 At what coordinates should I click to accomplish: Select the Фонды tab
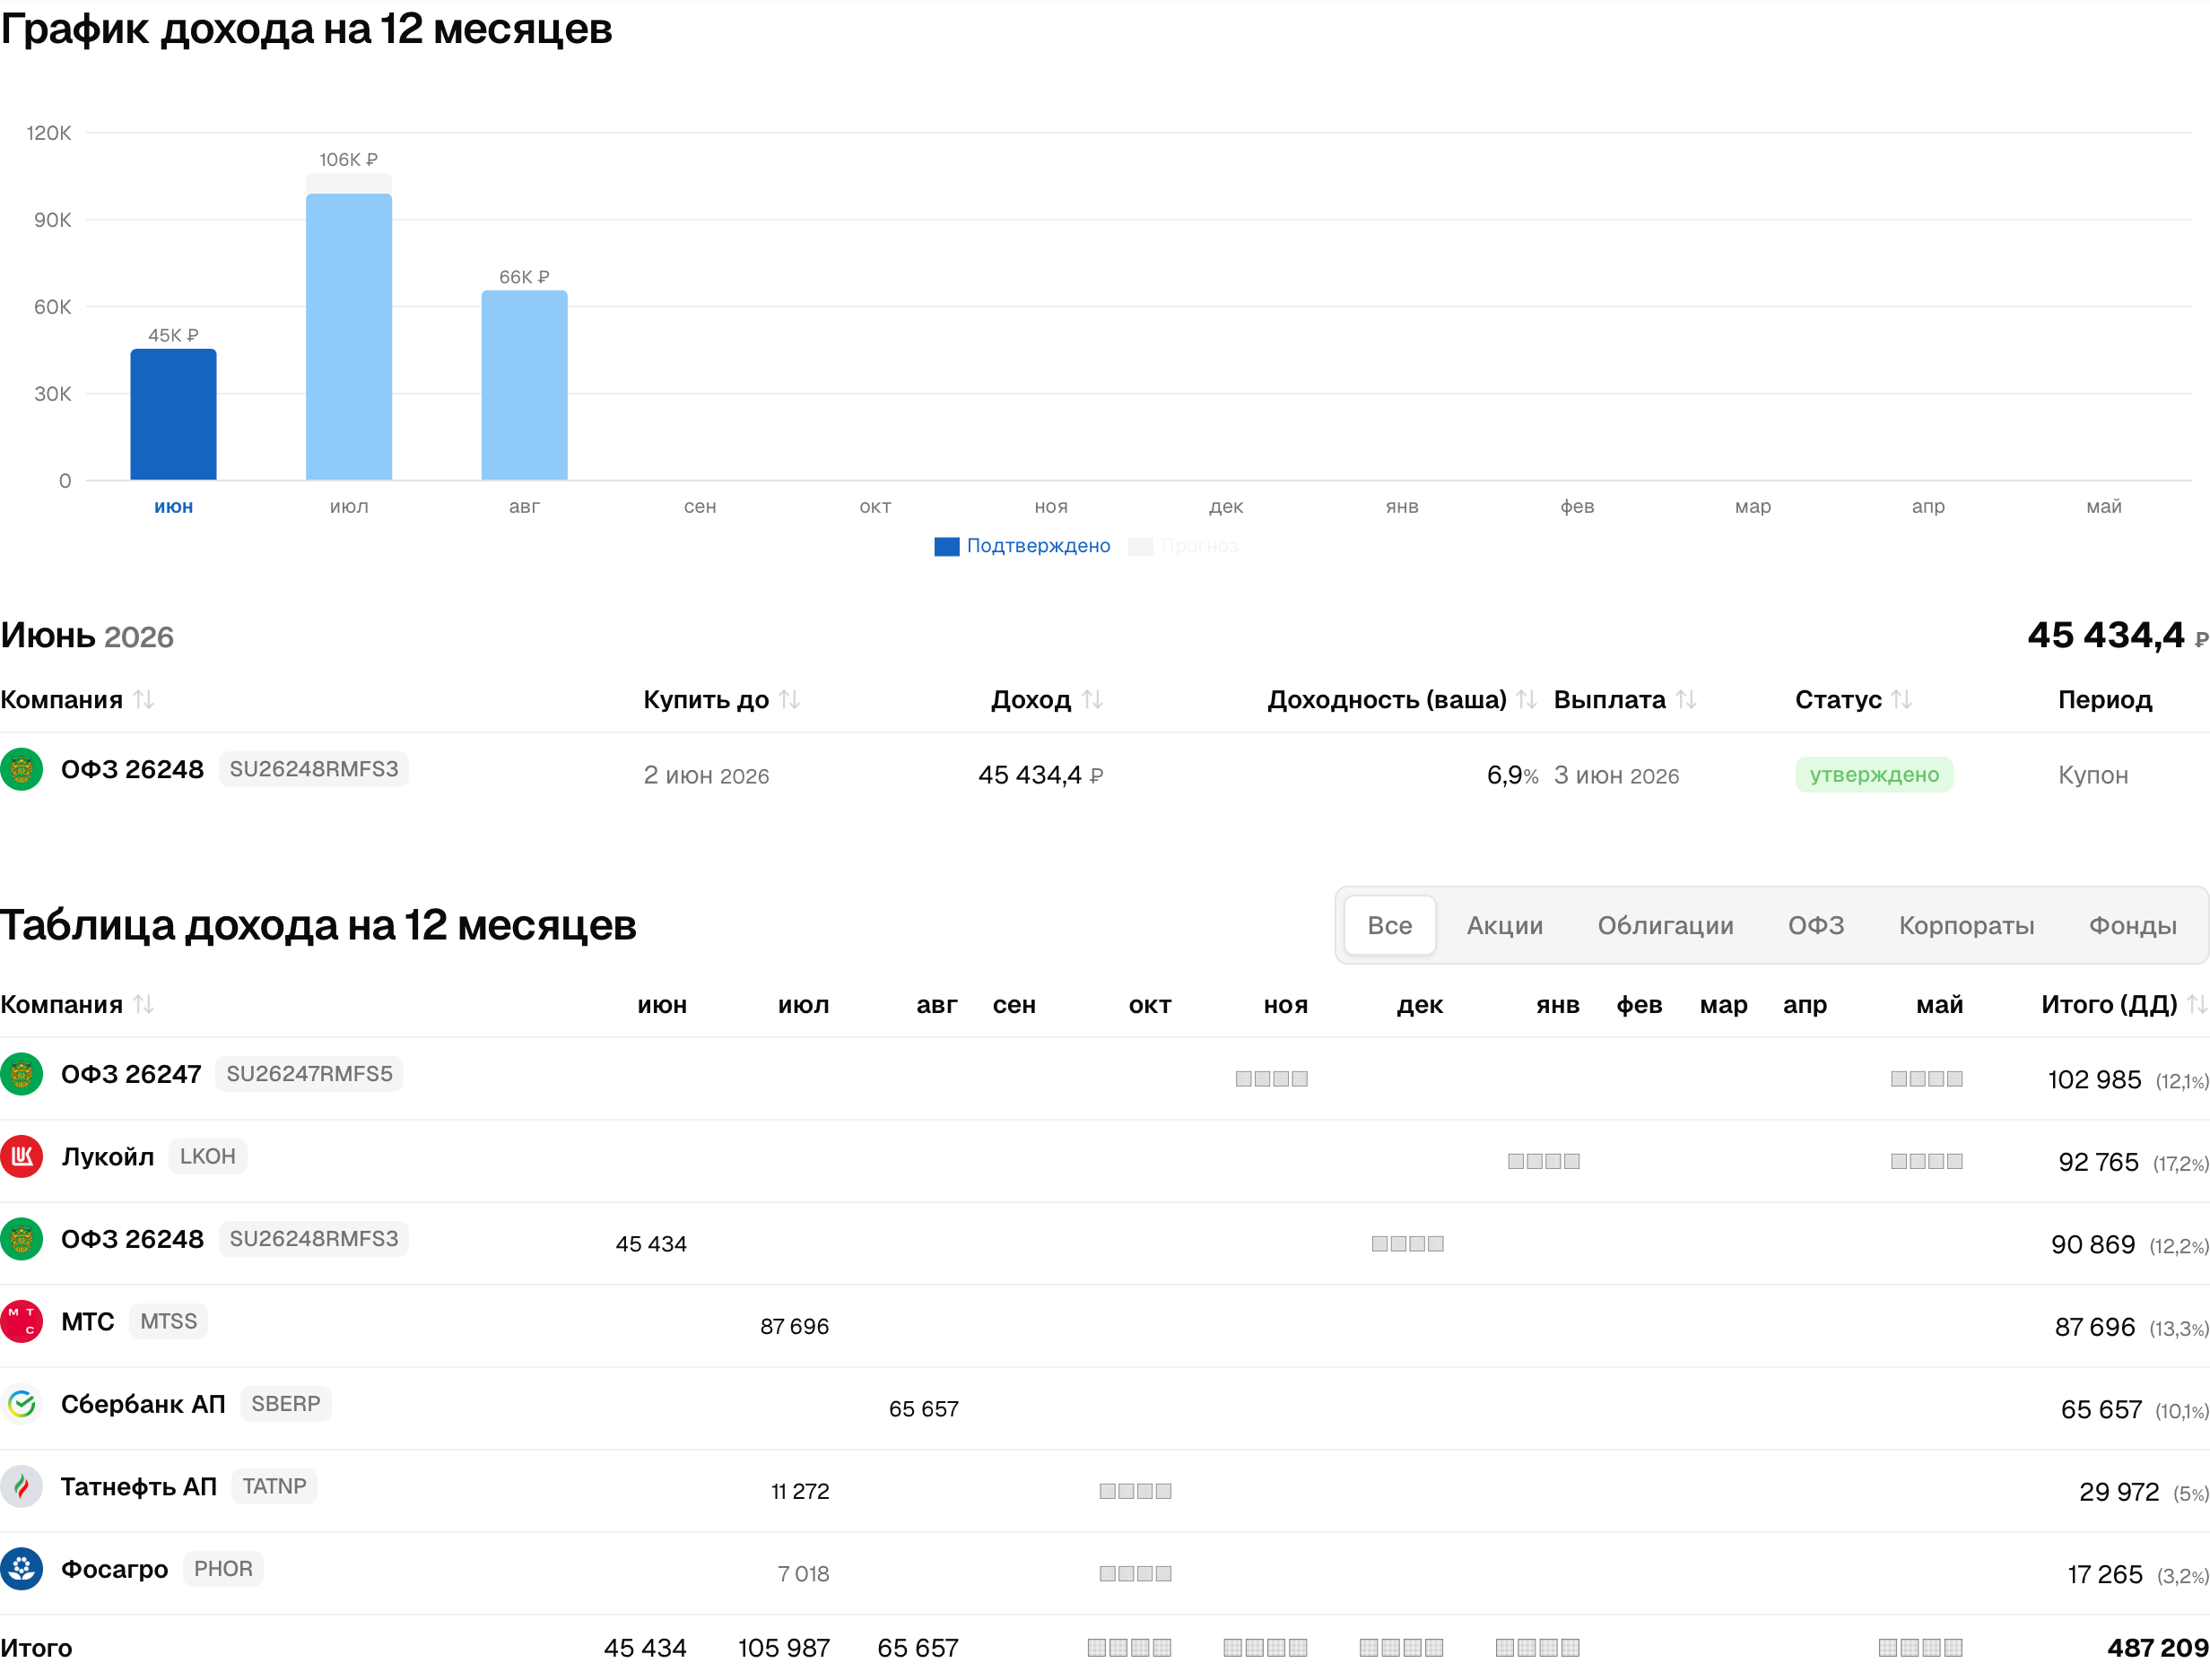(x=2132, y=926)
